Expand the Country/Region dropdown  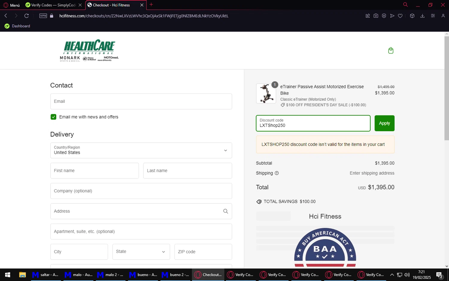point(141,150)
